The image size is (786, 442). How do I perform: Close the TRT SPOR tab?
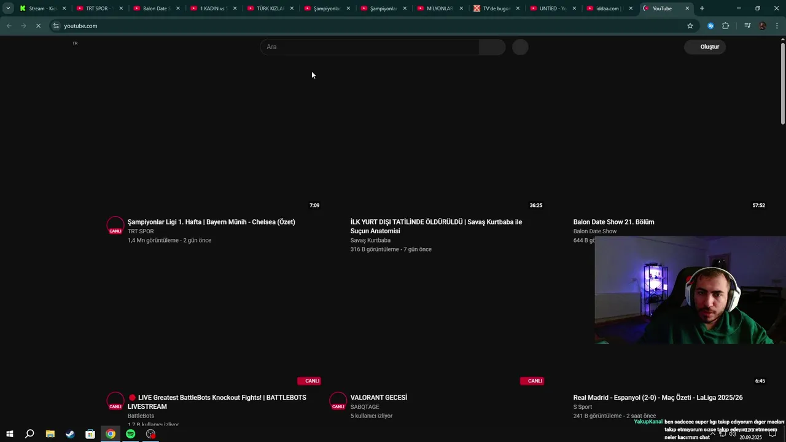point(121,9)
